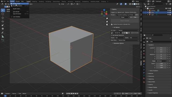Activate the Add Cube tool
This screenshot has width=172, height=97.
(x=3, y=40)
